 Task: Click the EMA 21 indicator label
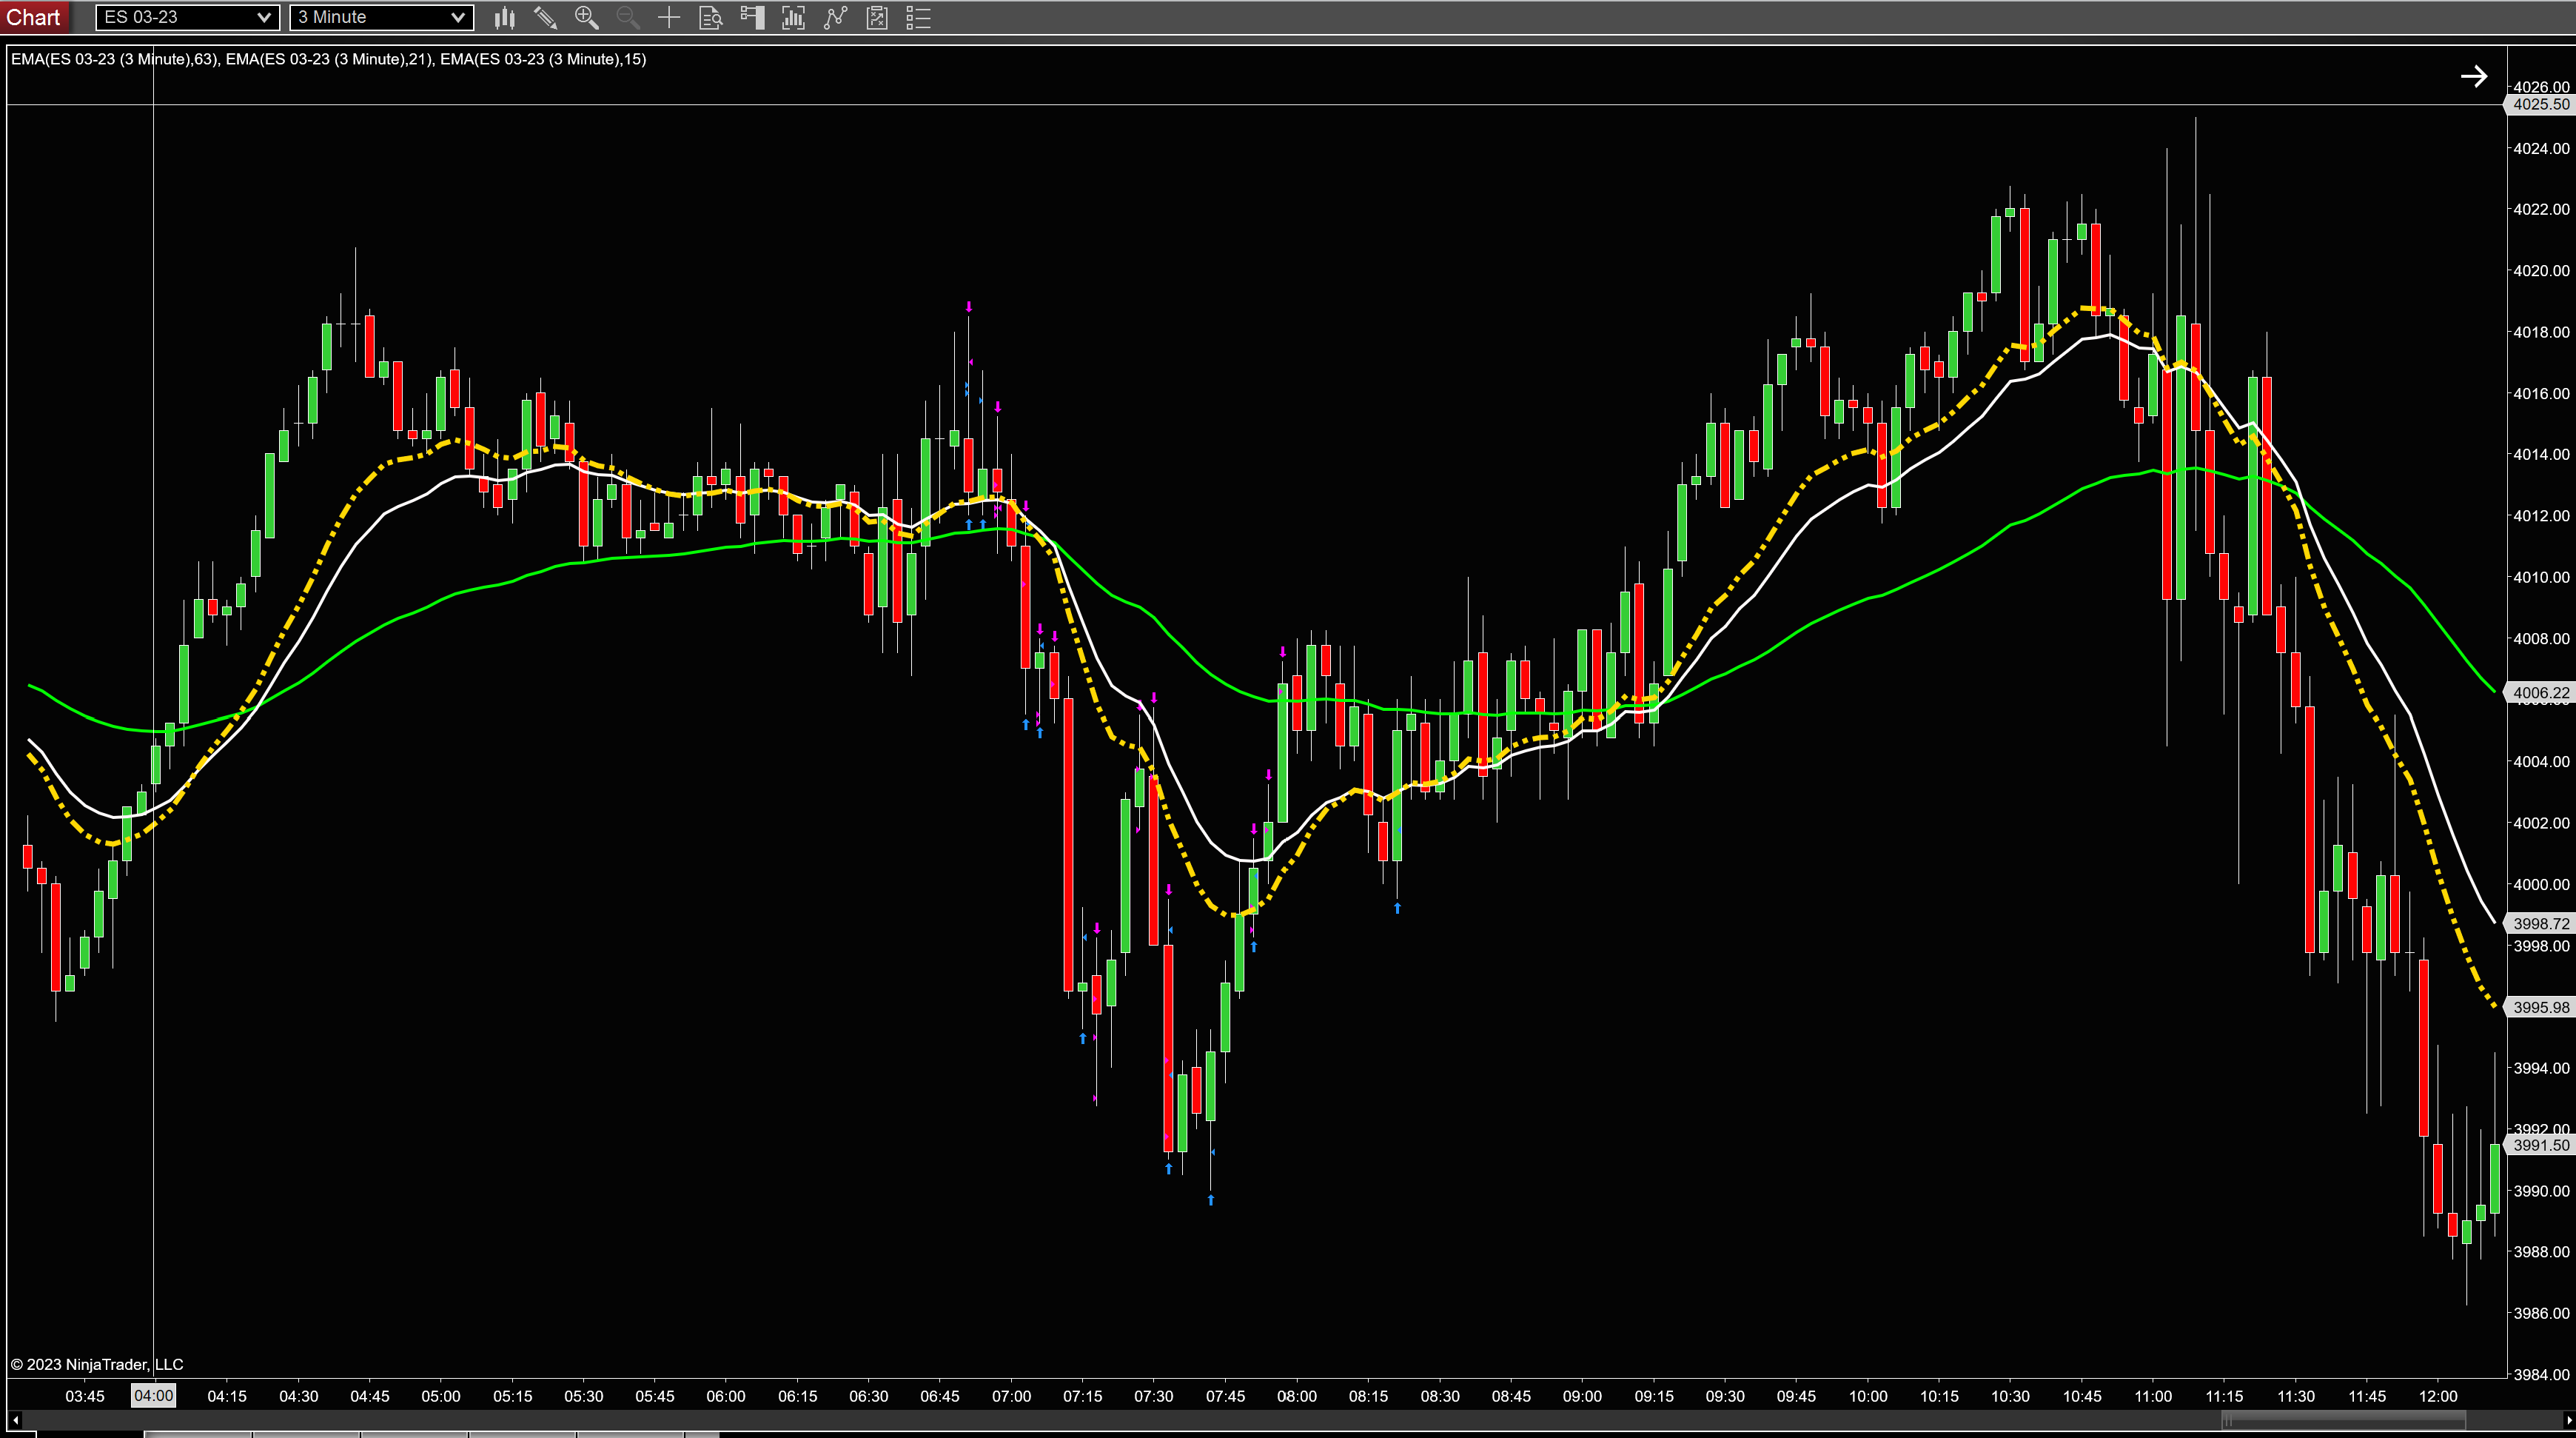329,59
